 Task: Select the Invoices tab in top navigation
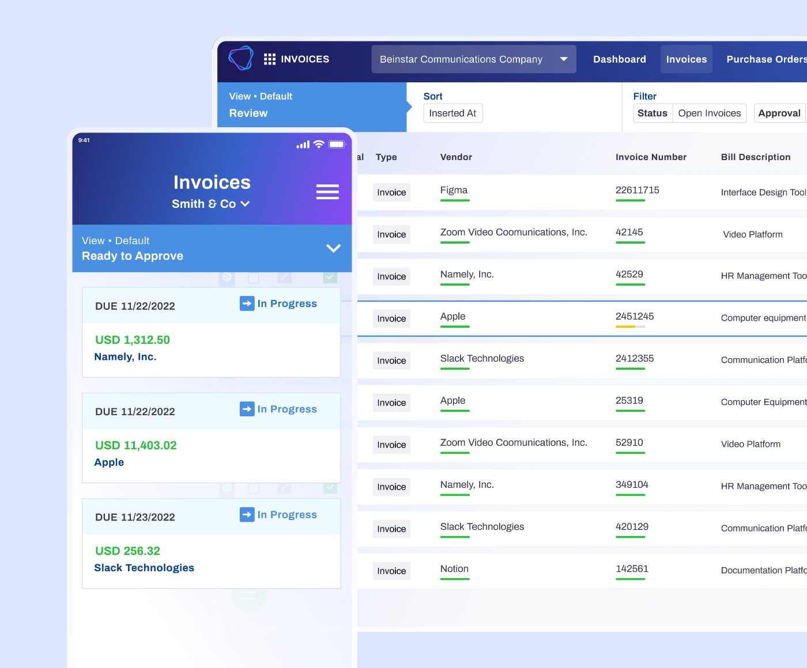click(687, 59)
